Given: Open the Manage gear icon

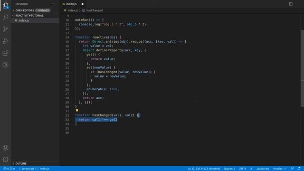Looking at the screenshot, I should point(5,160).
